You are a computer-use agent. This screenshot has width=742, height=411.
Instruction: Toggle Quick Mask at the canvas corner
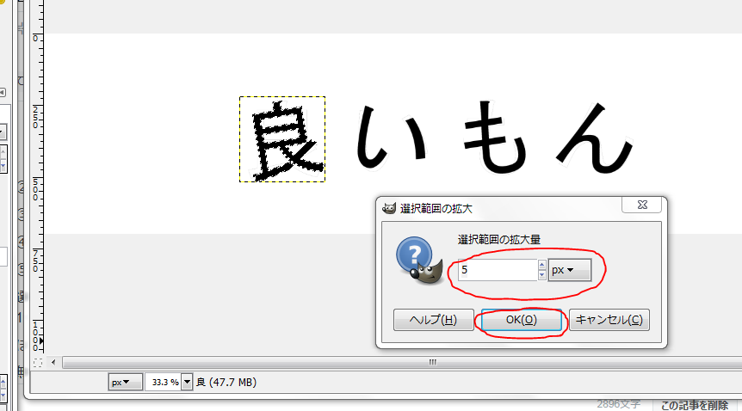(37, 363)
